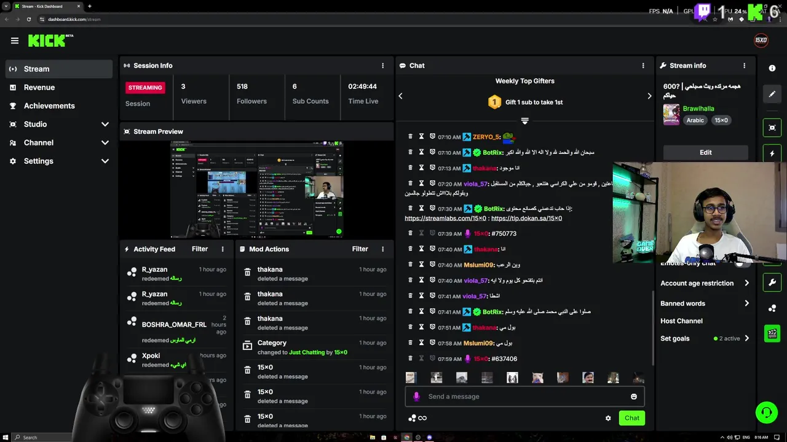Open Banned words settings
Viewport: 787px width, 442px height.
[705, 303]
